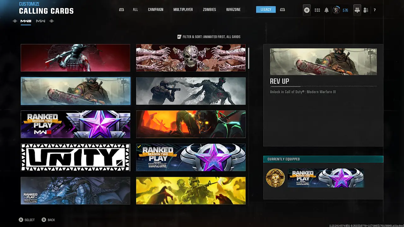Click the player rank emblem icon

pyautogui.click(x=336, y=10)
